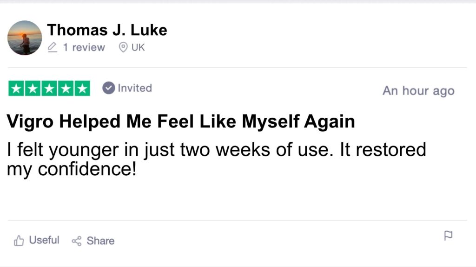Click the Share icon
This screenshot has width=476, height=267.
[x=77, y=241]
